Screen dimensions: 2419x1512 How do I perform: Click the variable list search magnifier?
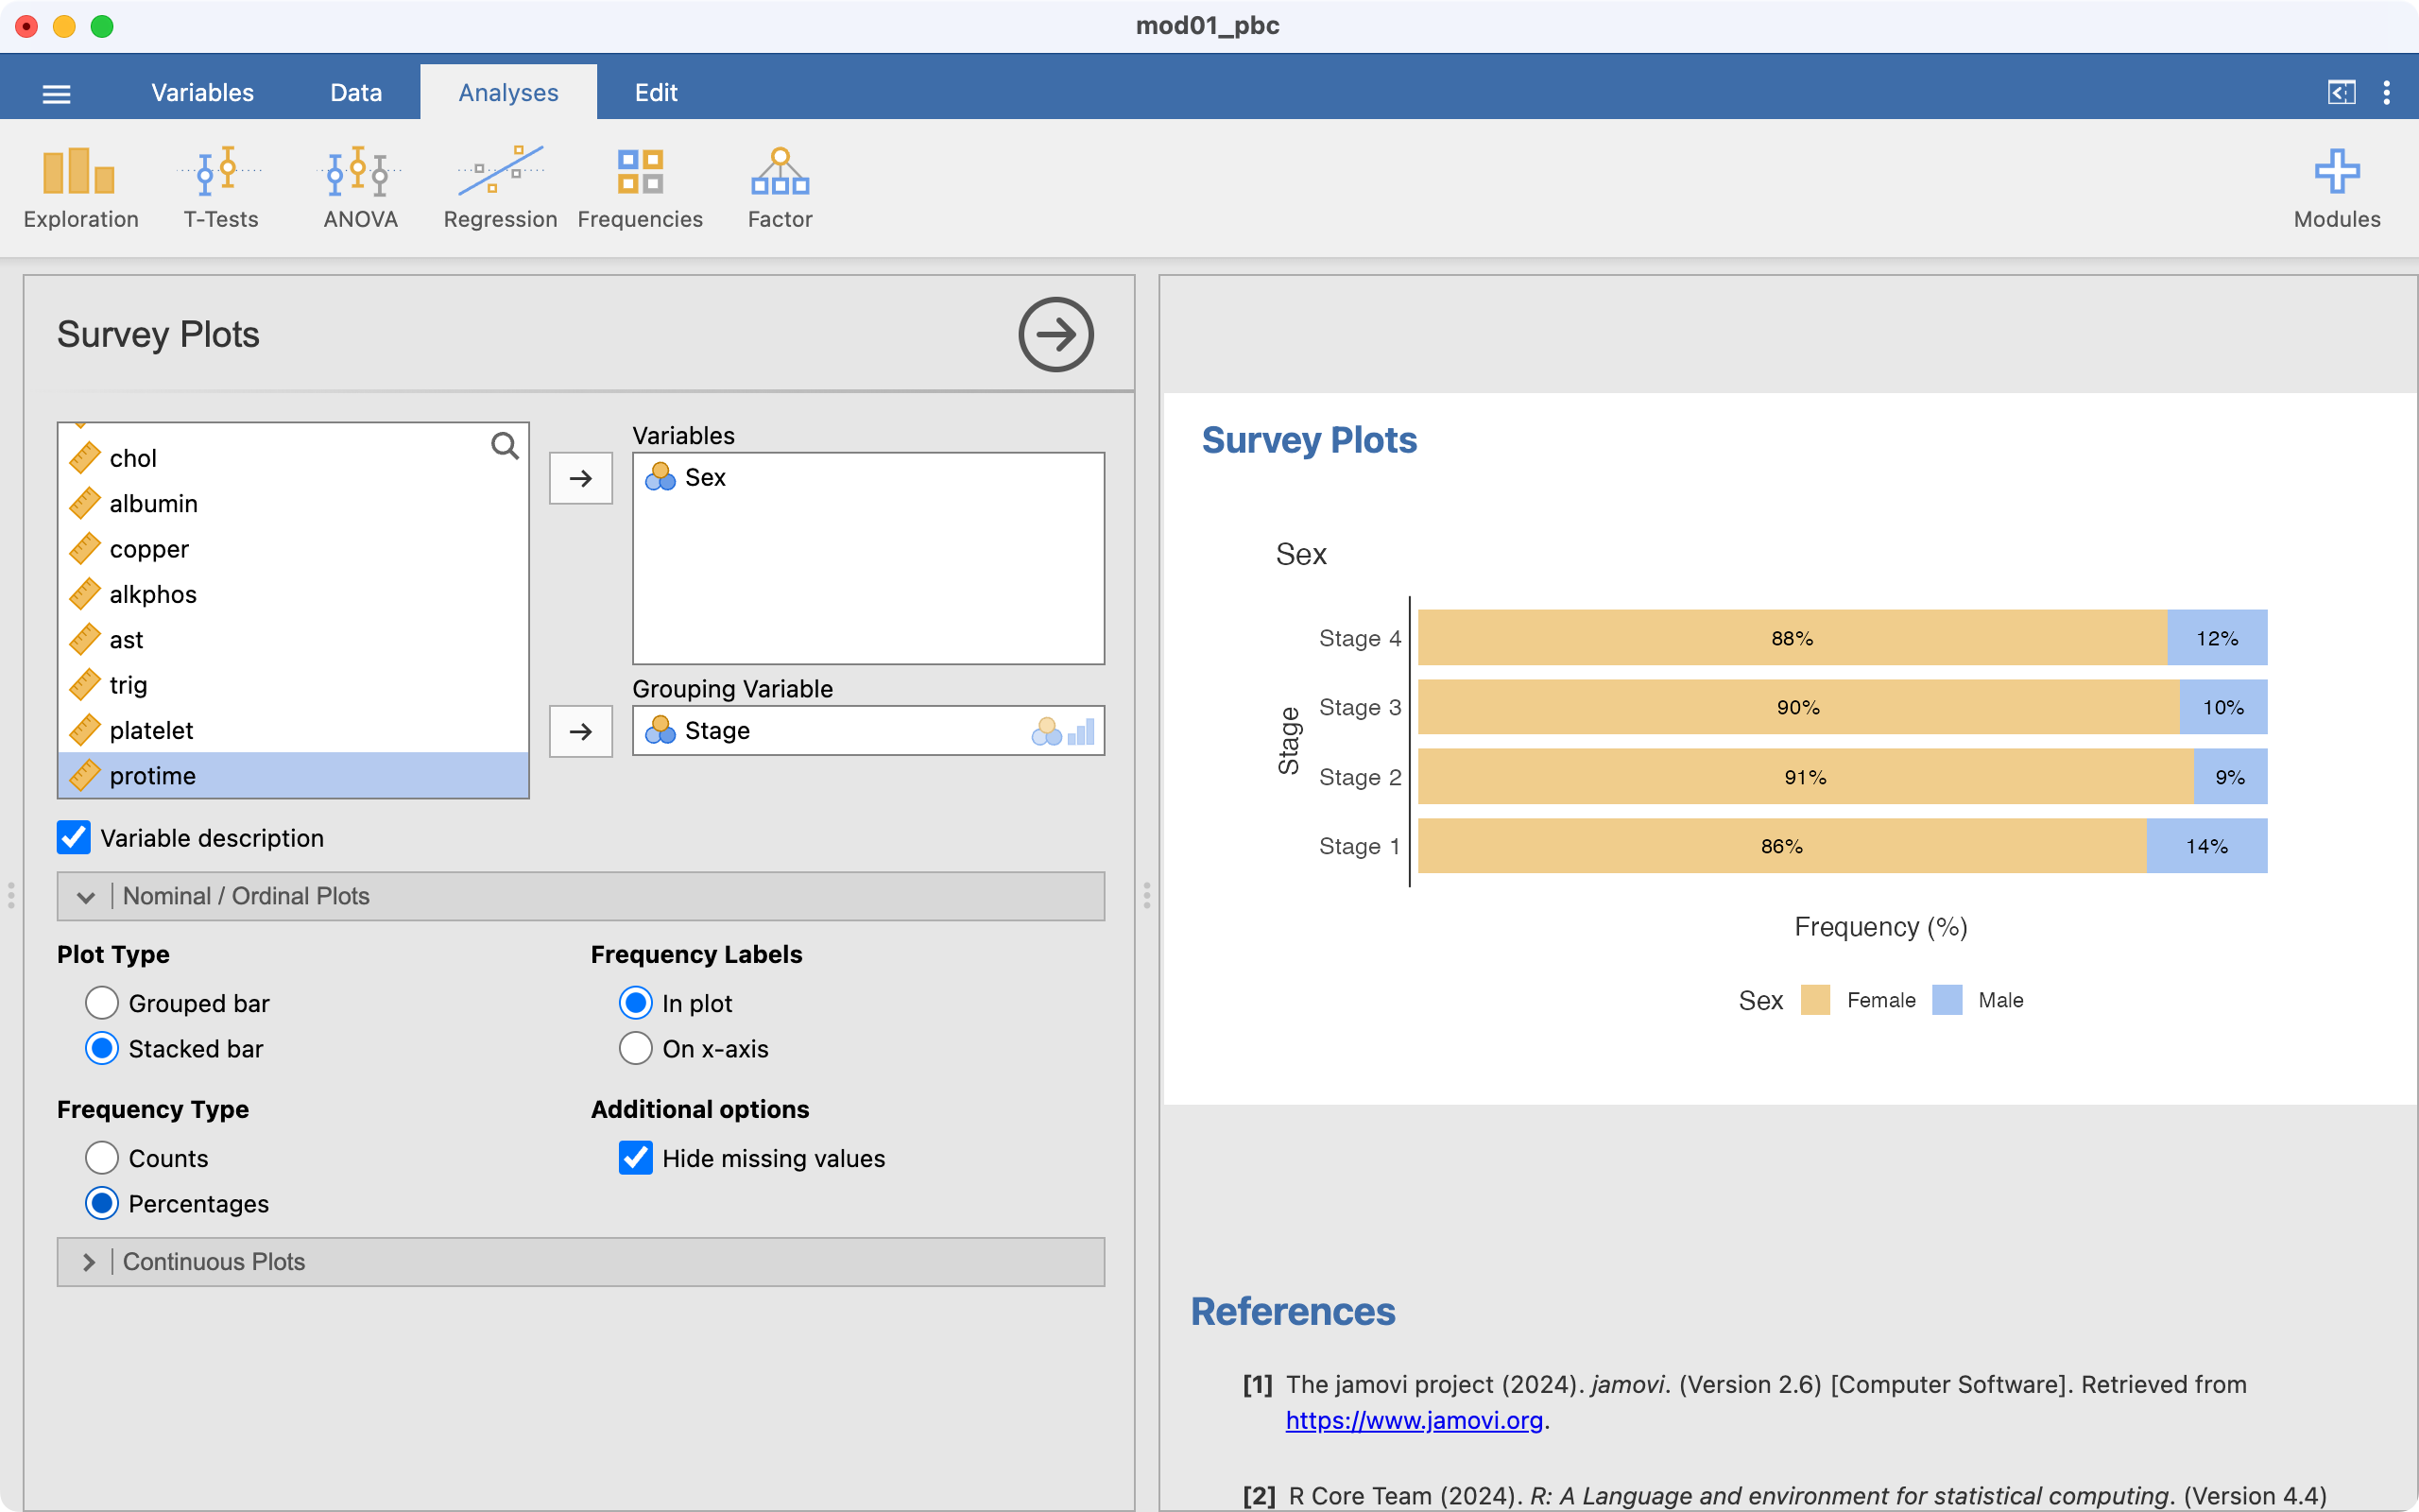click(x=505, y=446)
